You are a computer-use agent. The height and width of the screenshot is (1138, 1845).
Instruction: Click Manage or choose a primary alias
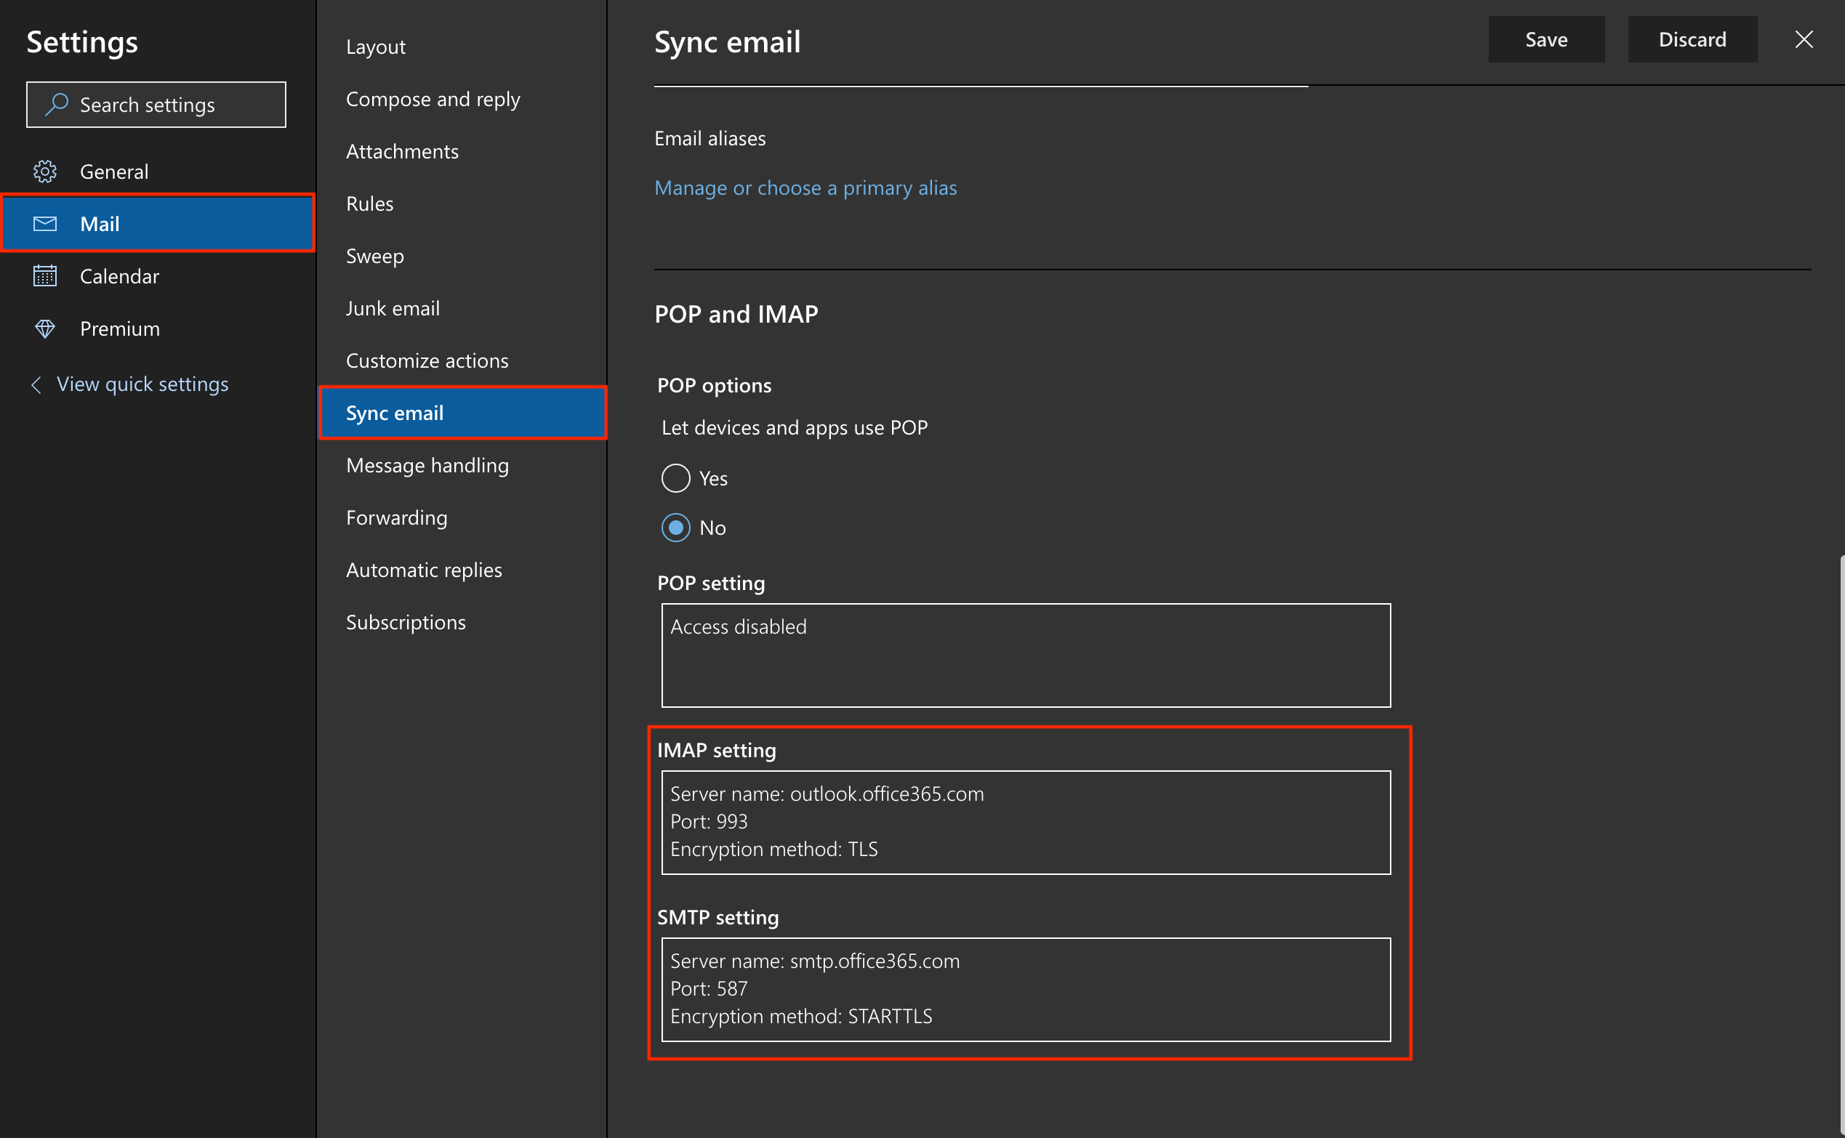806,187
